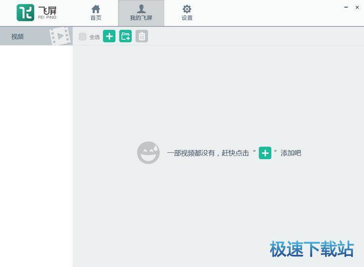Viewport: 364px width, 267px height.
Task: Add a video with the toolbar plus button
Action: pos(109,36)
